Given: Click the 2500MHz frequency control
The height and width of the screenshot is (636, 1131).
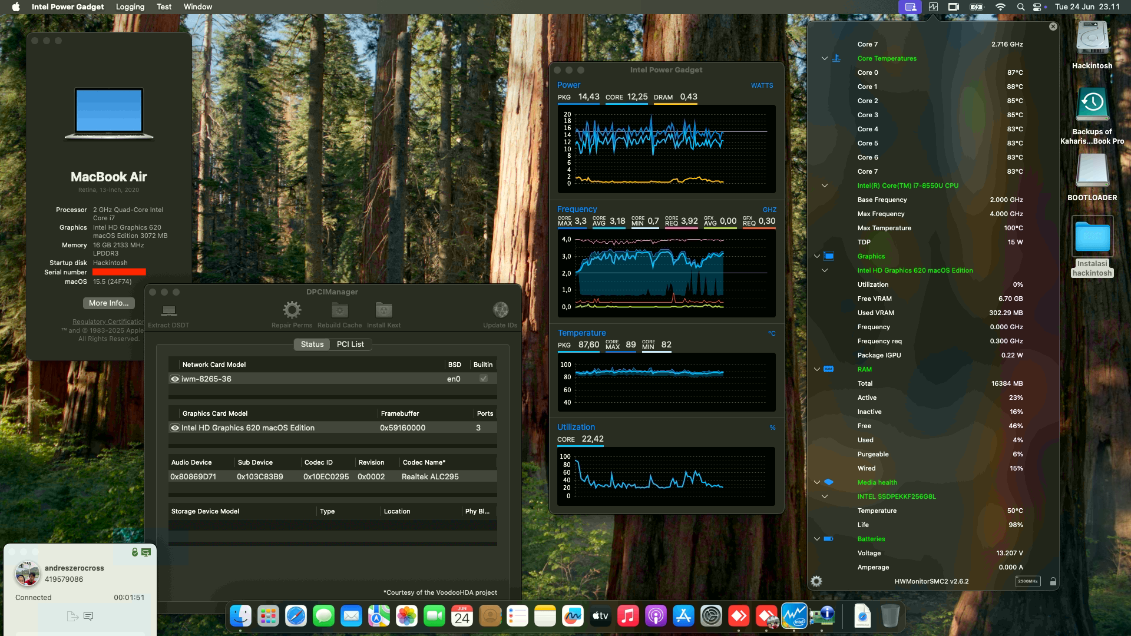Looking at the screenshot, I should point(1028,581).
